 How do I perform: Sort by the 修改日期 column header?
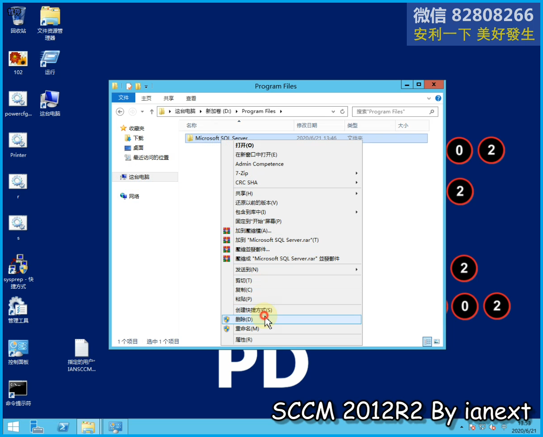[319, 126]
